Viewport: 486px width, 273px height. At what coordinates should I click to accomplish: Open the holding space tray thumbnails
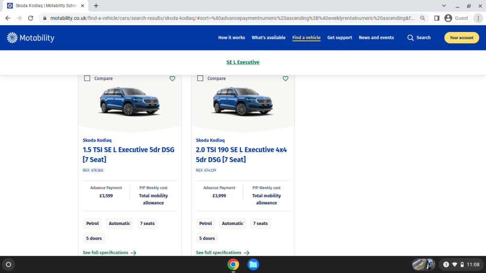[x=423, y=265]
